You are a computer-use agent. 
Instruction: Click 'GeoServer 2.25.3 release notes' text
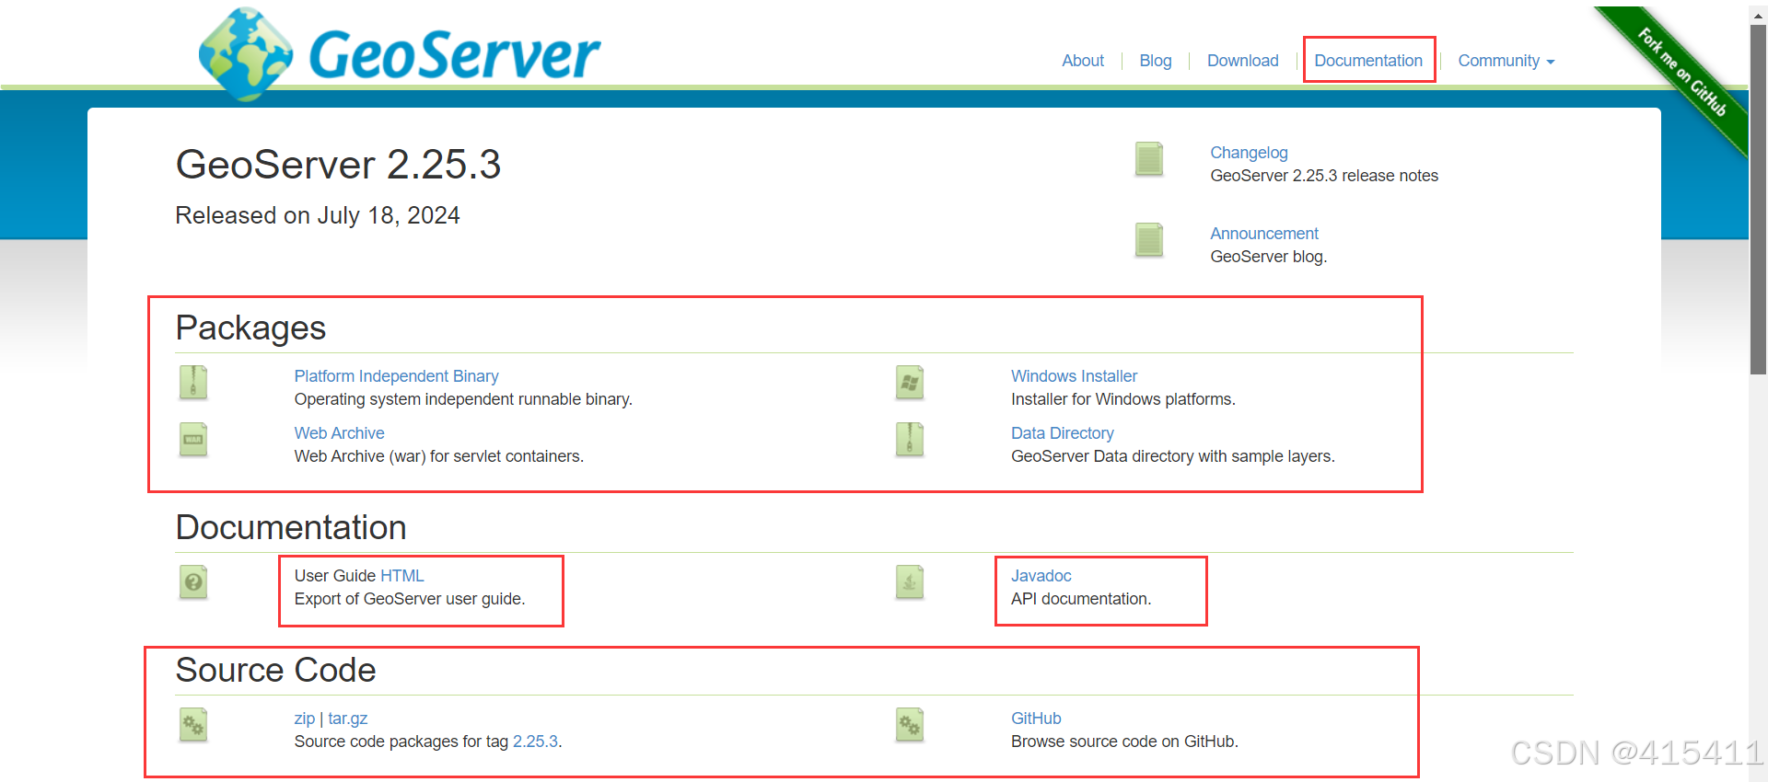point(1324,176)
